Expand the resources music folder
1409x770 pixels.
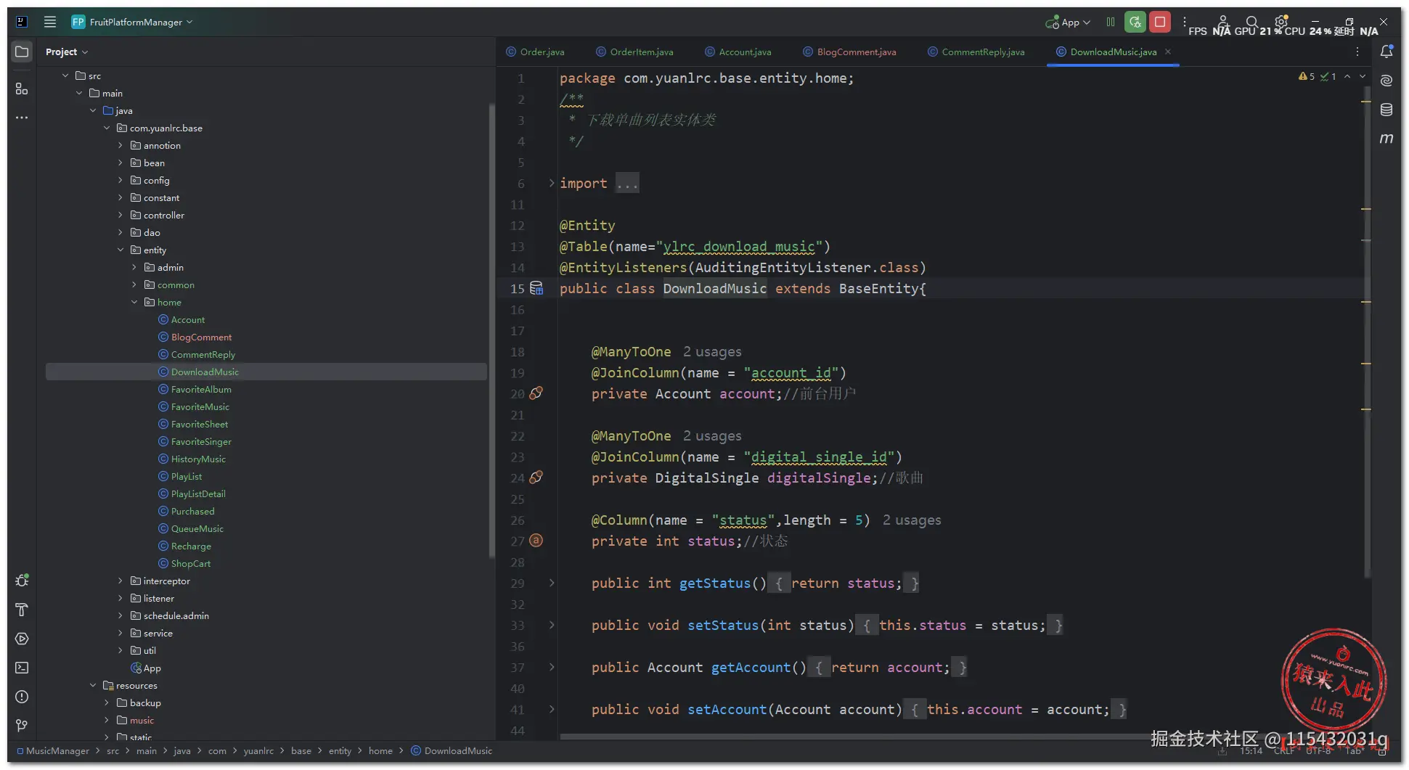107,720
